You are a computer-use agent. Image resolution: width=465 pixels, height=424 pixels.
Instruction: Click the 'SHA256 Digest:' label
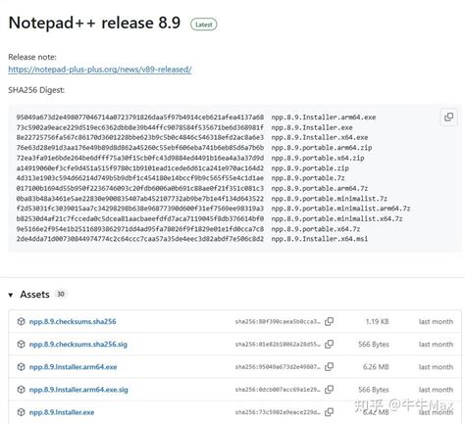36,90
